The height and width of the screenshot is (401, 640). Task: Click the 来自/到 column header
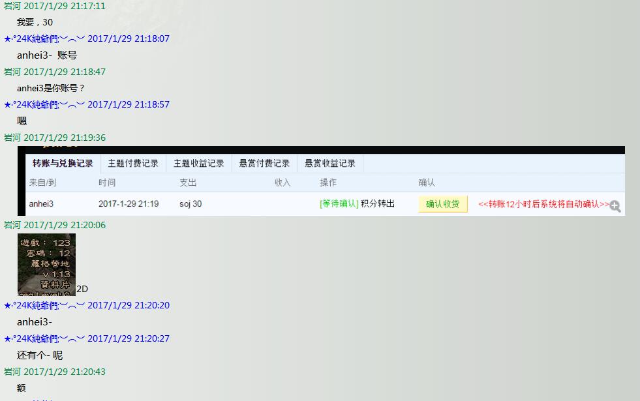[x=42, y=183]
